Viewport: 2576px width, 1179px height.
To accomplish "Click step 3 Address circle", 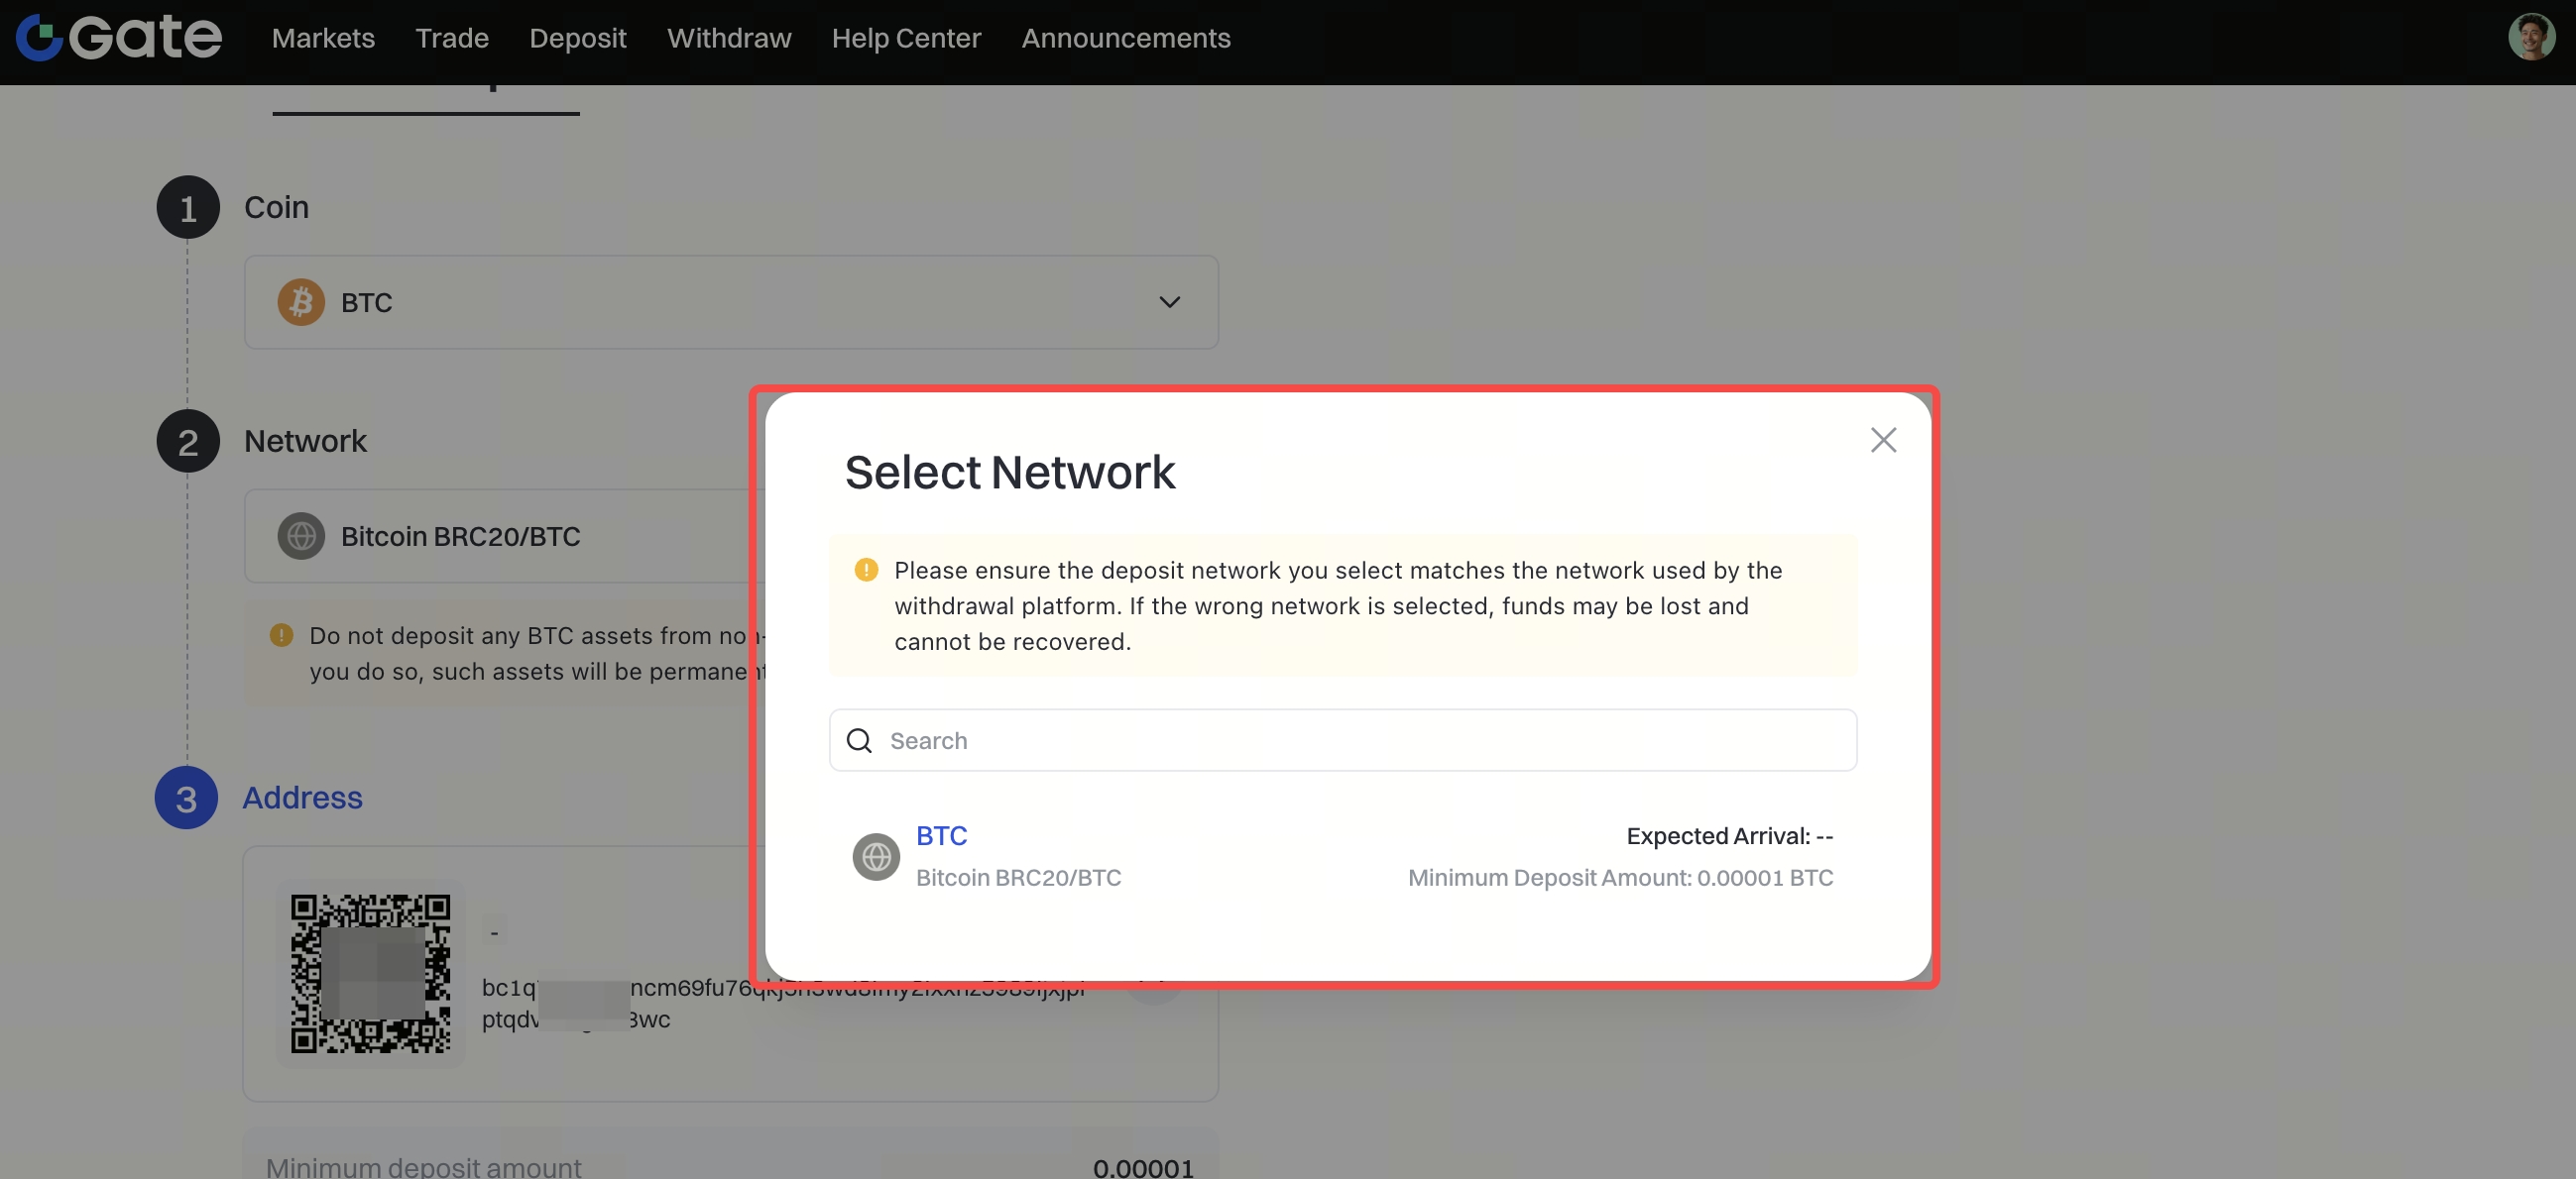I will point(186,798).
